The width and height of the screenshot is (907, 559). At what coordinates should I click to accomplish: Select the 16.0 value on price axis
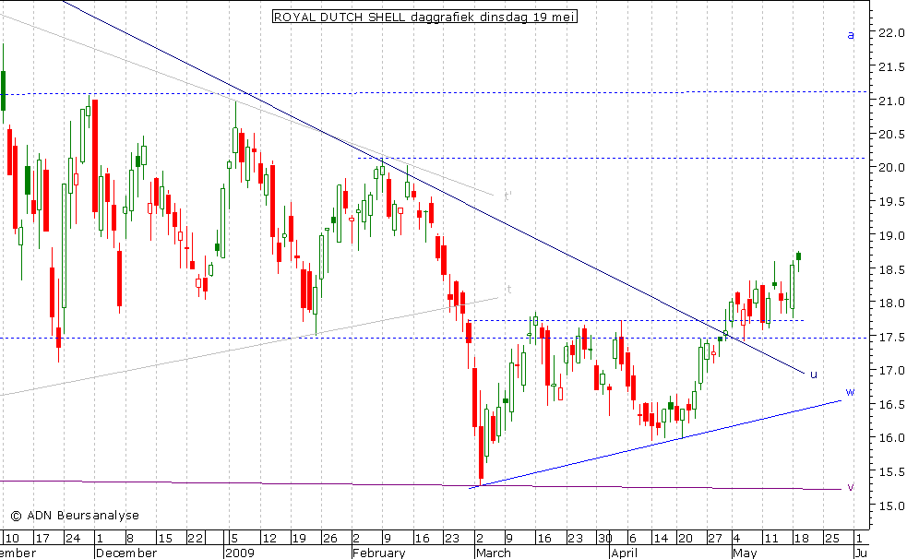(890, 437)
